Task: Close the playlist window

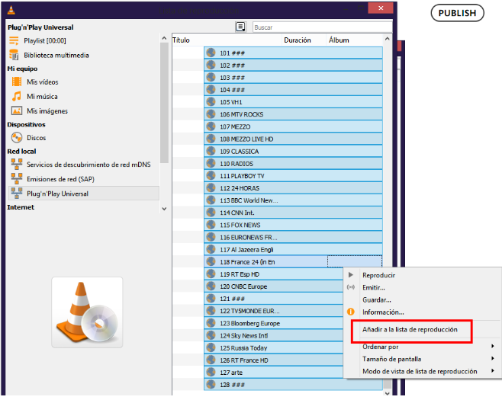Action: (381, 8)
